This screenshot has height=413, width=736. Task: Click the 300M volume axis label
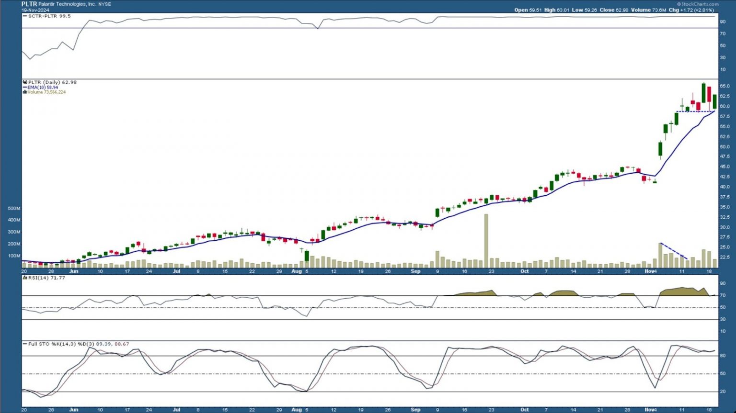pyautogui.click(x=14, y=232)
